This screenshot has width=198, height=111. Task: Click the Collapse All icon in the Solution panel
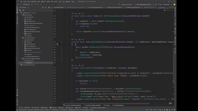coord(45,7)
